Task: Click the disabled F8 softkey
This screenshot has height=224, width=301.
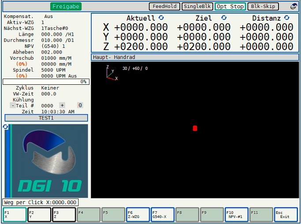Action: 187,215
